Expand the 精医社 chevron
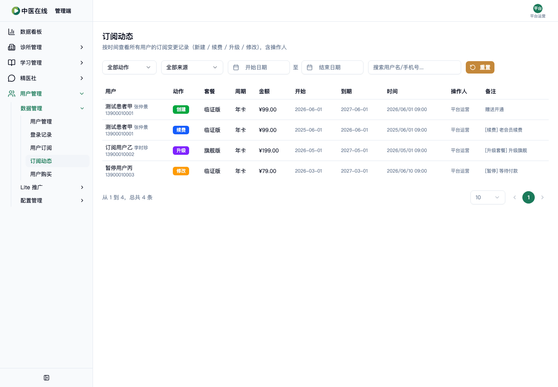This screenshot has width=558, height=387. coord(82,78)
